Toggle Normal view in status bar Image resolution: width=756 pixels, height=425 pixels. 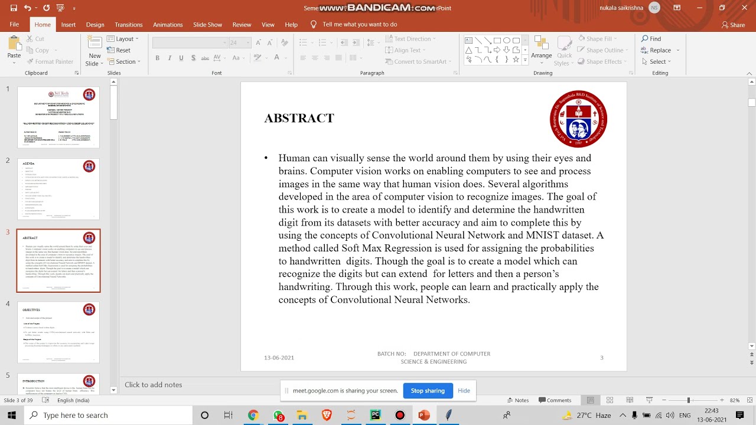tap(591, 400)
